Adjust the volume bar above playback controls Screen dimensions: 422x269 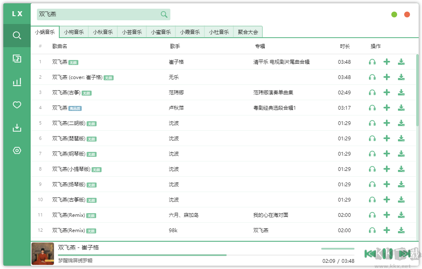337,249
